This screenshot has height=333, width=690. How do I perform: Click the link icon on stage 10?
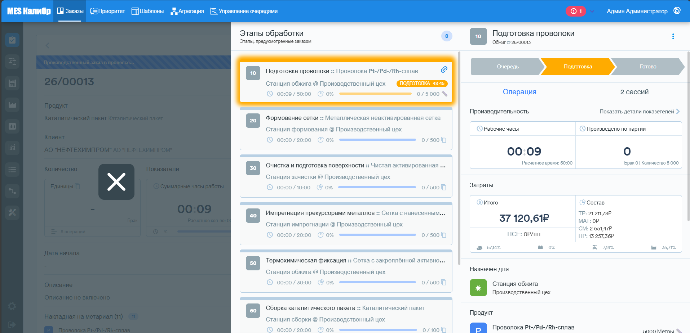click(x=444, y=69)
